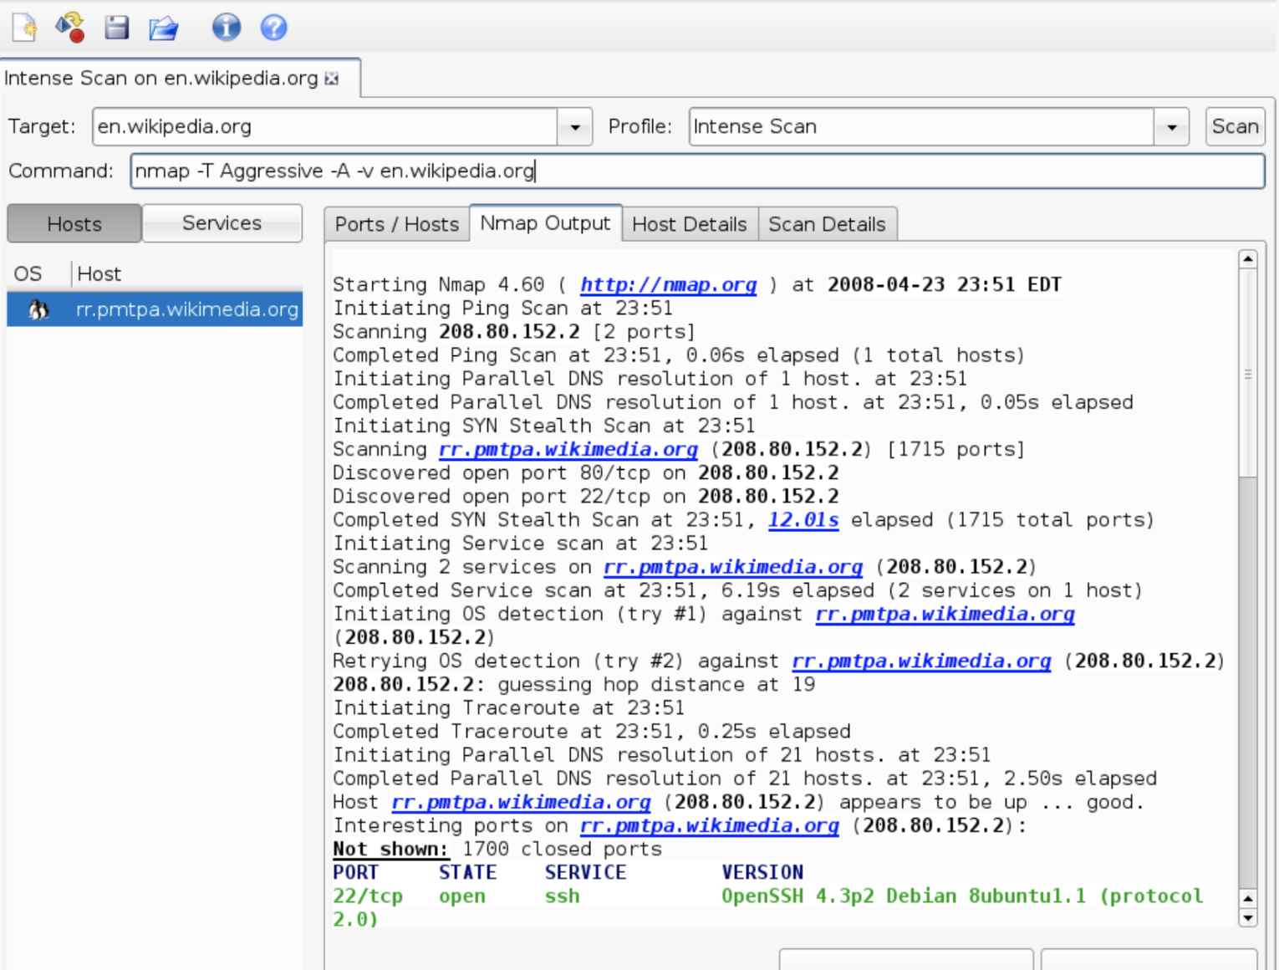Open the Scan Details tab
Image resolution: width=1279 pixels, height=970 pixels.
click(827, 224)
